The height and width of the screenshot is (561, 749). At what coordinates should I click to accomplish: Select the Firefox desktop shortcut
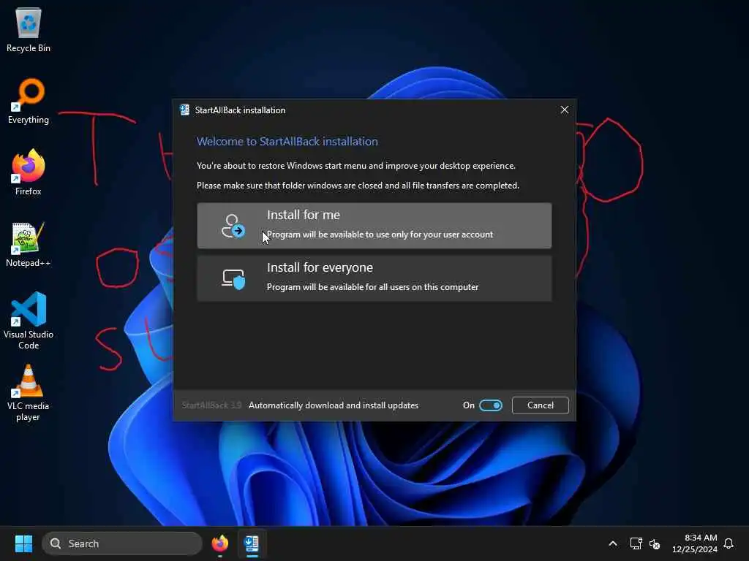click(x=29, y=172)
